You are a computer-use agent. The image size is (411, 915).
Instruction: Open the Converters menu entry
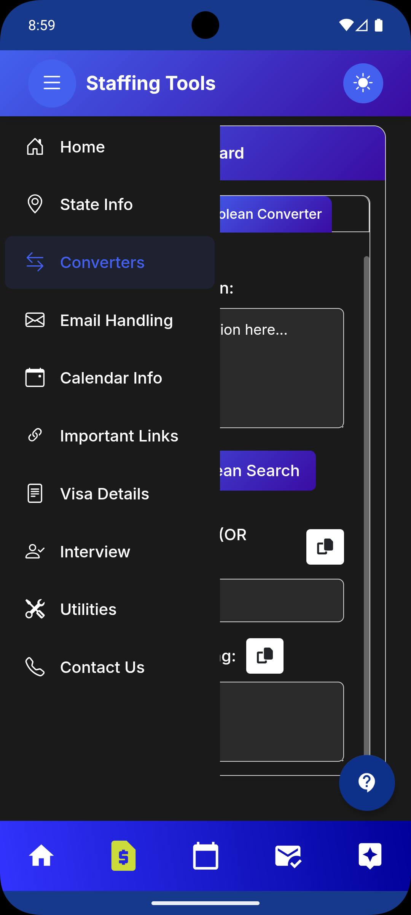[102, 263]
